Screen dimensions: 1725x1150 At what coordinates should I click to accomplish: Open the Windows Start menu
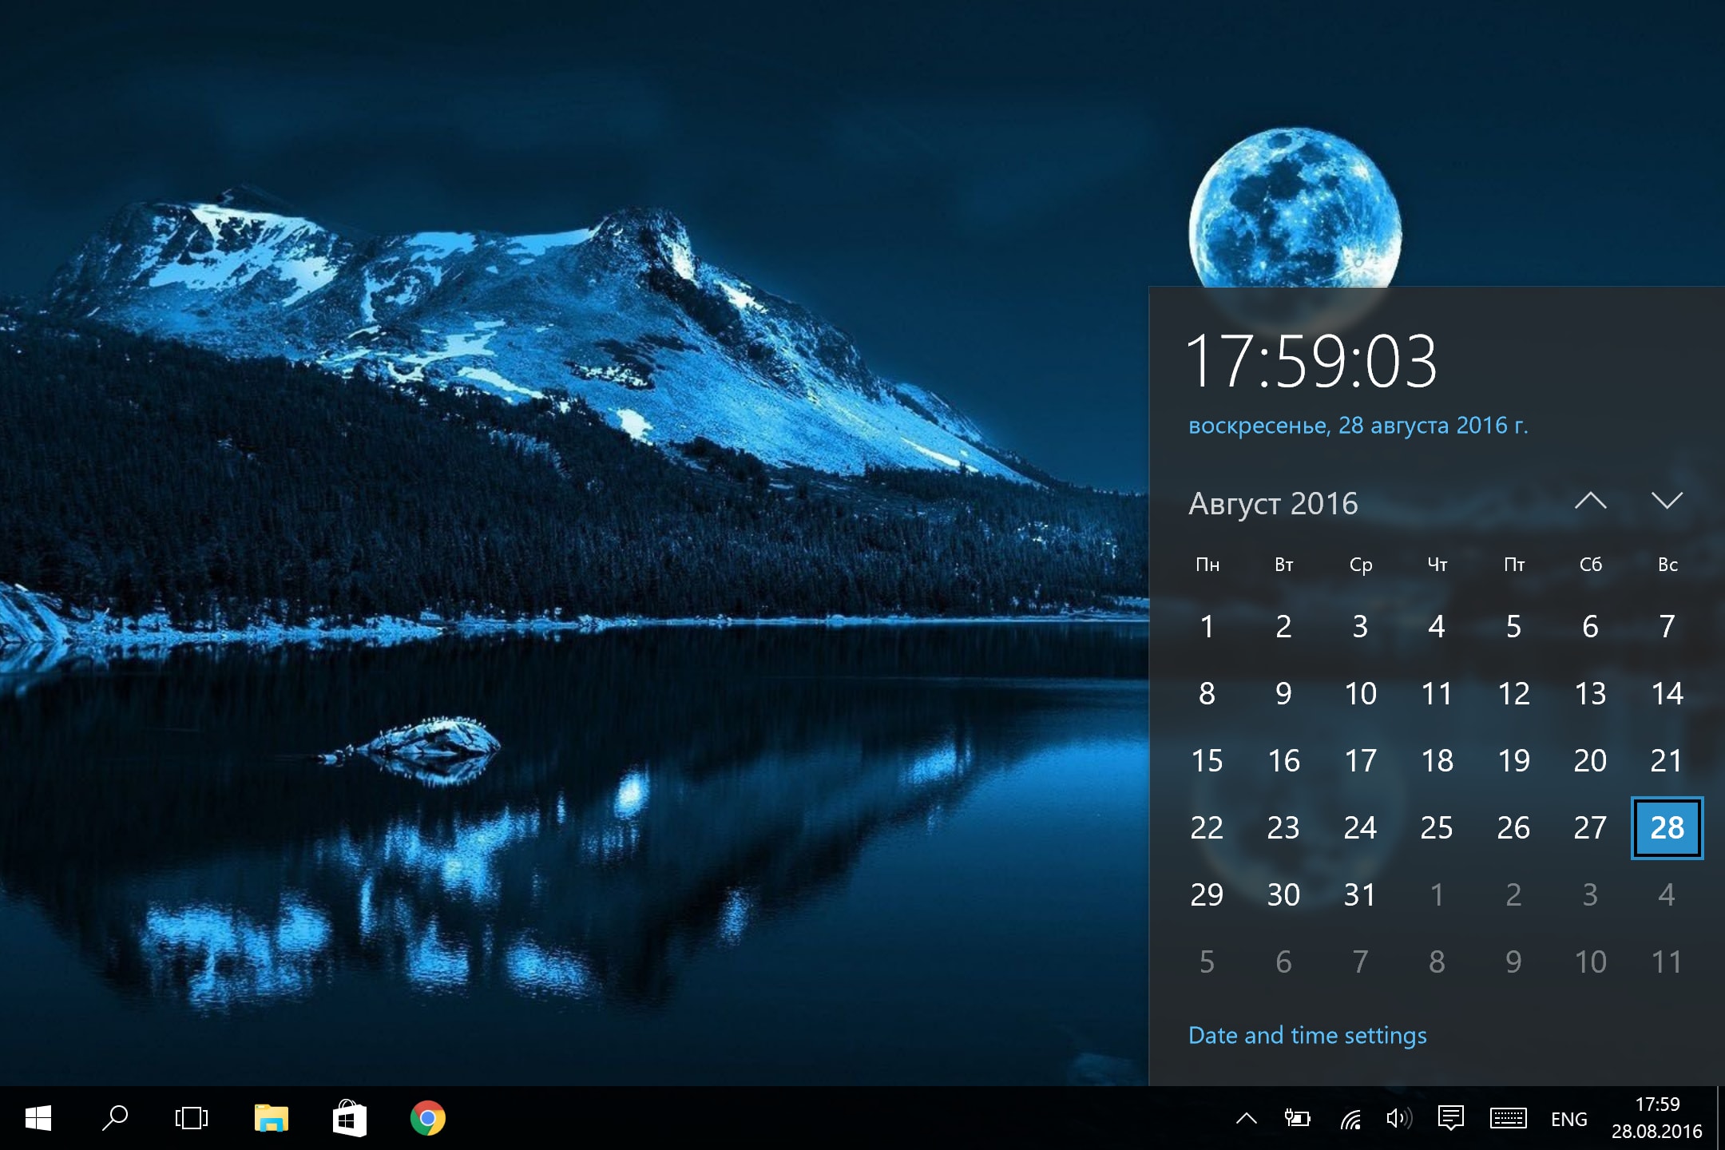tap(38, 1118)
